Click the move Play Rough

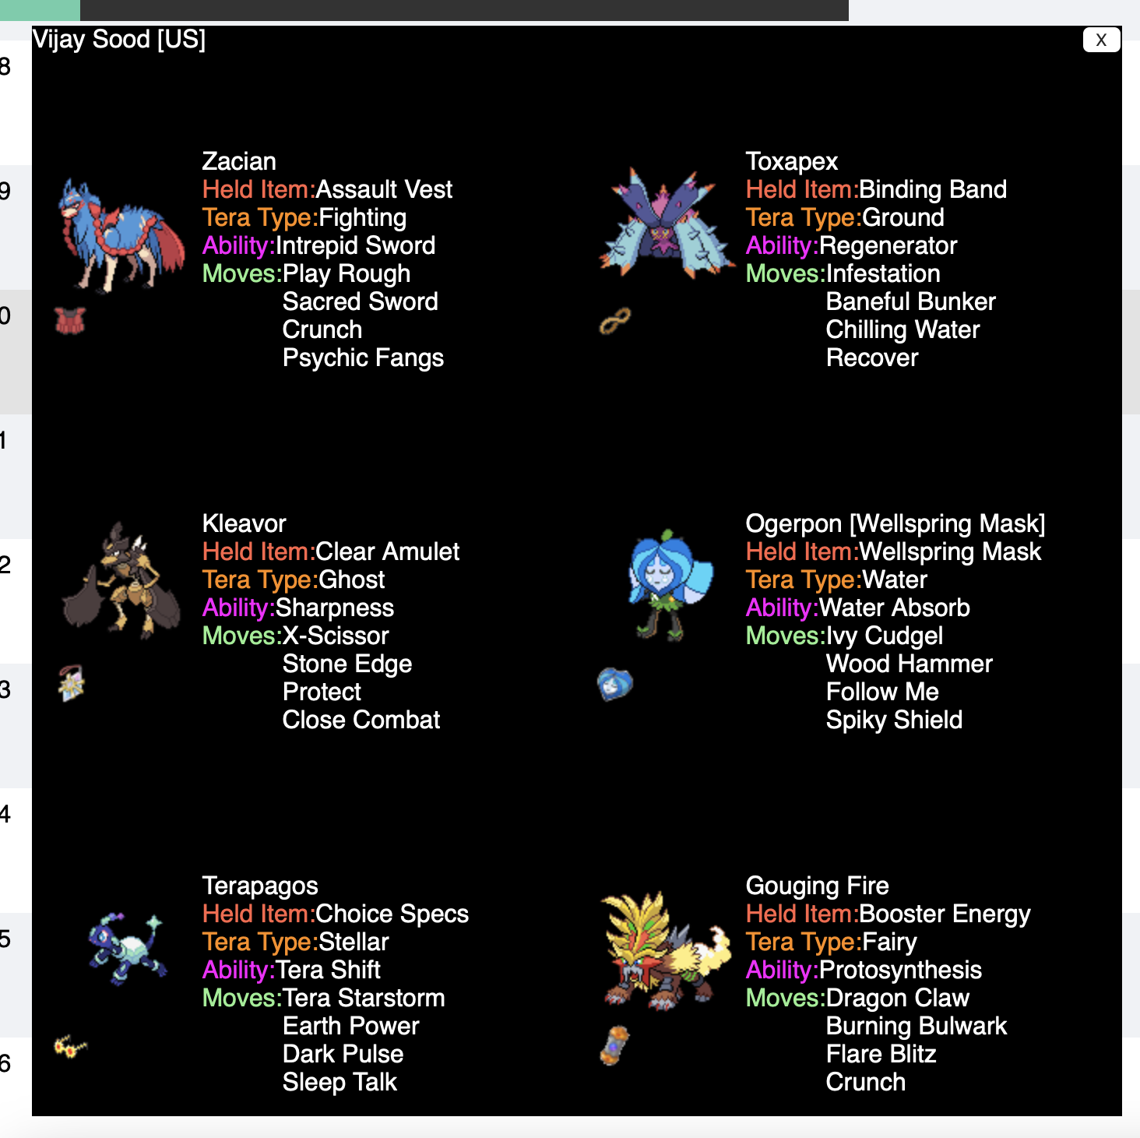click(x=347, y=273)
